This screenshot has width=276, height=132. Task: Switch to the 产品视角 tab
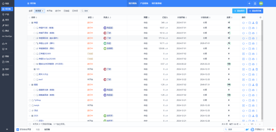click(144, 3)
